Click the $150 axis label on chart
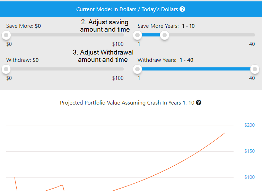The image size is (262, 191). (x=250, y=151)
